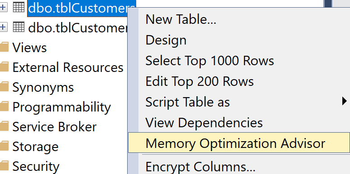Click the Programmability folder icon
350x174 pixels.
pos(4,107)
